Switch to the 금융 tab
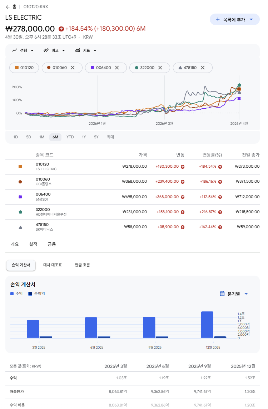 51,245
